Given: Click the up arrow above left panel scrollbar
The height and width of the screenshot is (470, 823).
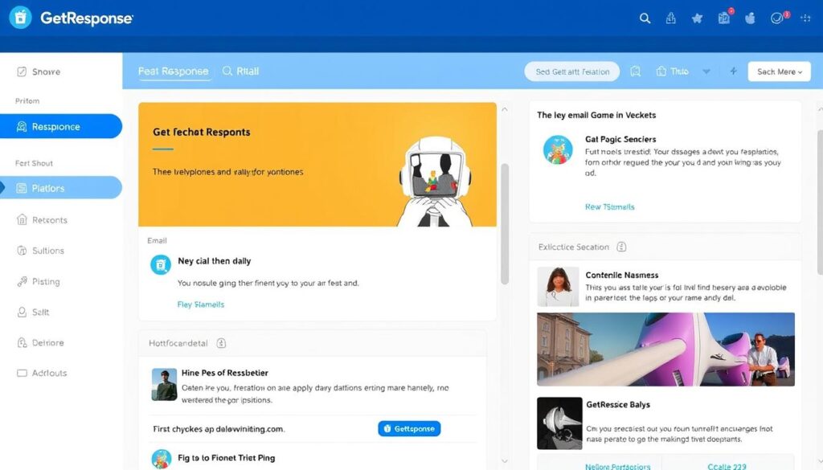Looking at the screenshot, I should coord(505,109).
